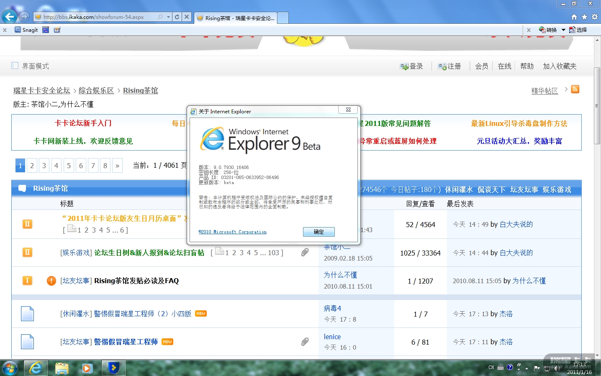Stop loading with the address bar X
This screenshot has width=601, height=376.
187,17
